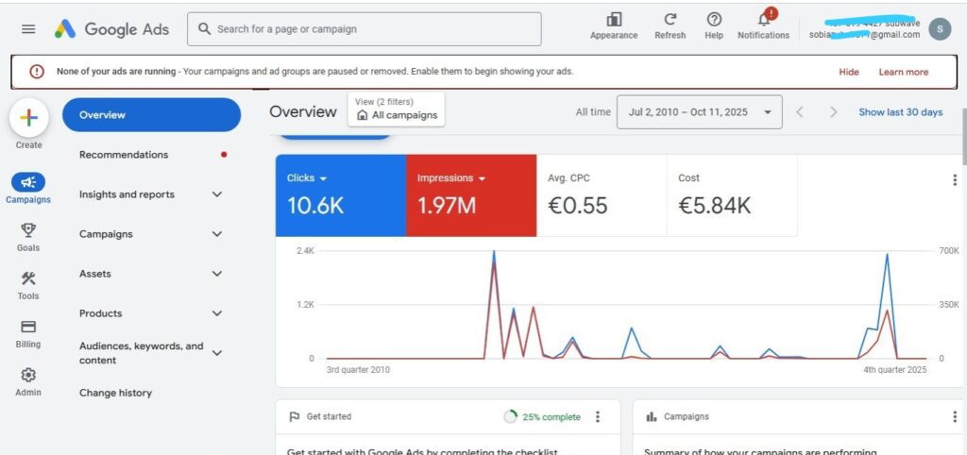Screen dimensions: 967x455
Task: Click Learn more in the banner
Action: [x=903, y=72]
